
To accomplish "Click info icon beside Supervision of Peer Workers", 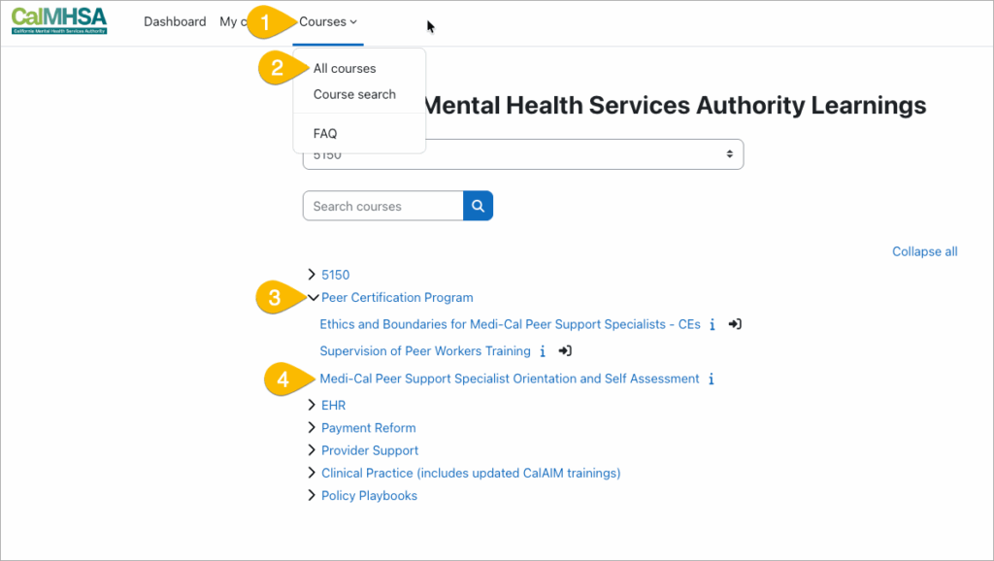I will (x=543, y=351).
